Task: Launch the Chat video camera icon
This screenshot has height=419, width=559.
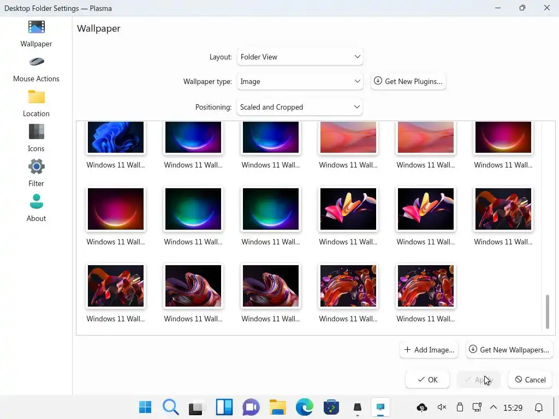Action: 251,407
